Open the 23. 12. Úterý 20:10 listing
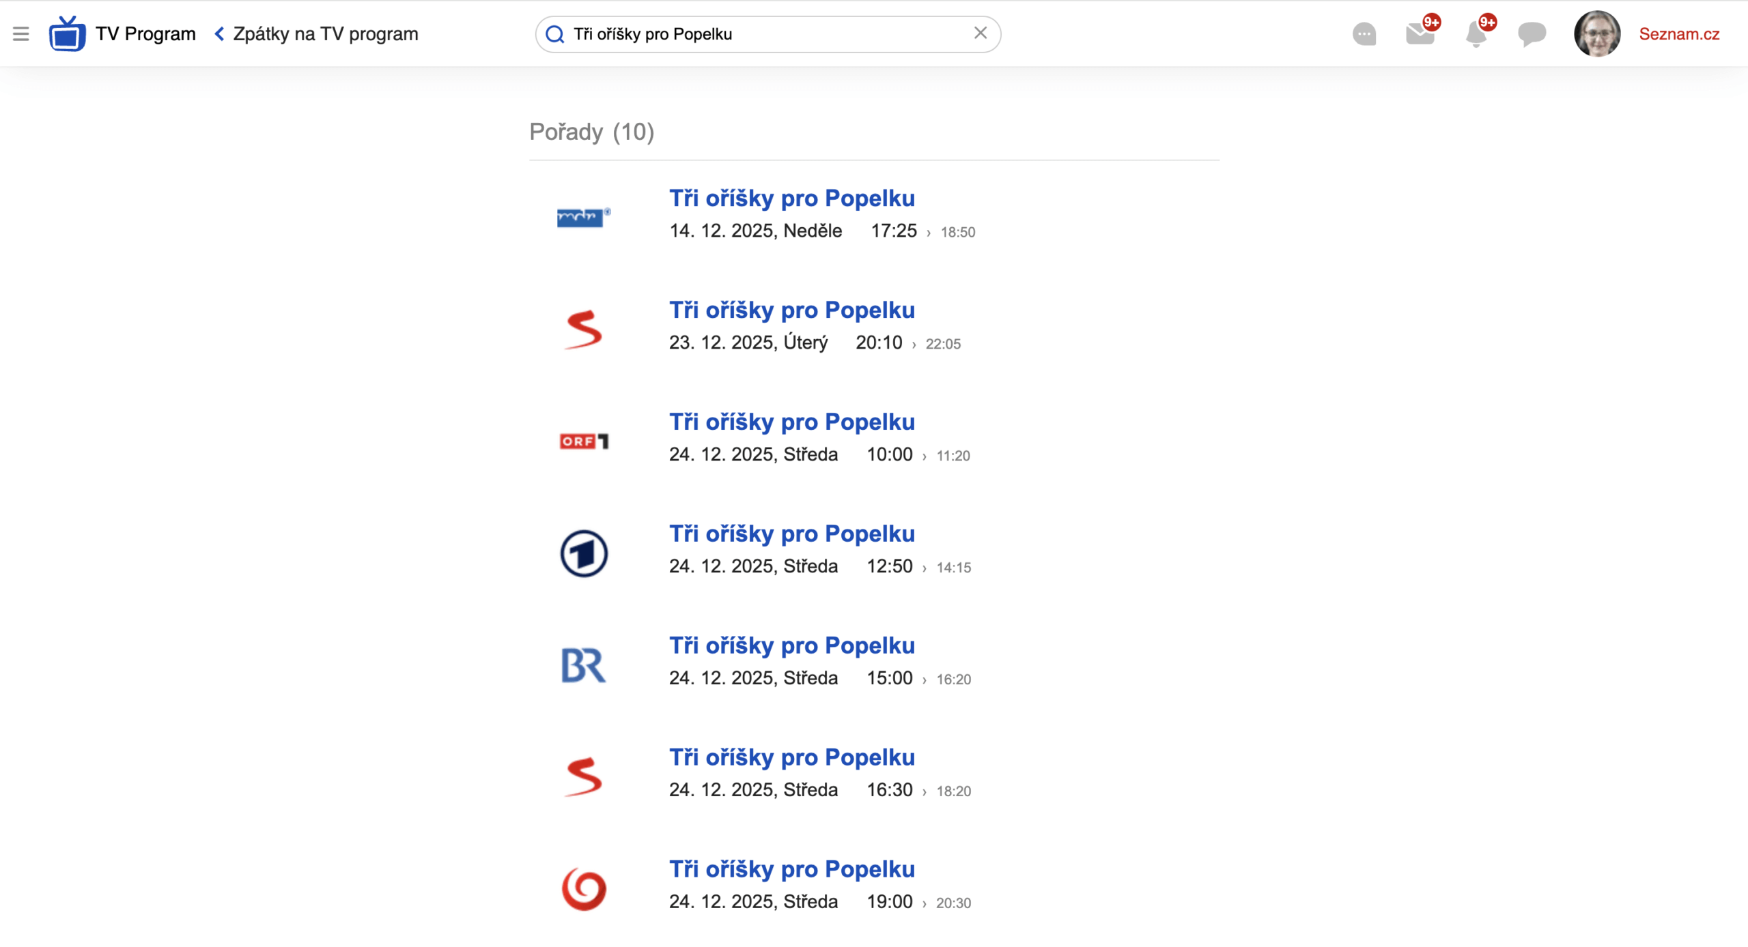Image resolution: width=1748 pixels, height=947 pixels. pyautogui.click(x=791, y=310)
